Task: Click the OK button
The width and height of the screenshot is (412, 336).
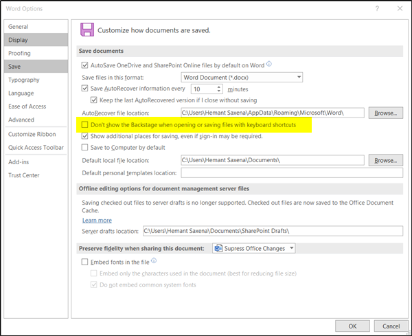Action: coord(352,326)
